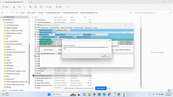Open Chrome from the taskbar
Image resolution: width=173 pixels, height=97 pixels.
click(119, 94)
